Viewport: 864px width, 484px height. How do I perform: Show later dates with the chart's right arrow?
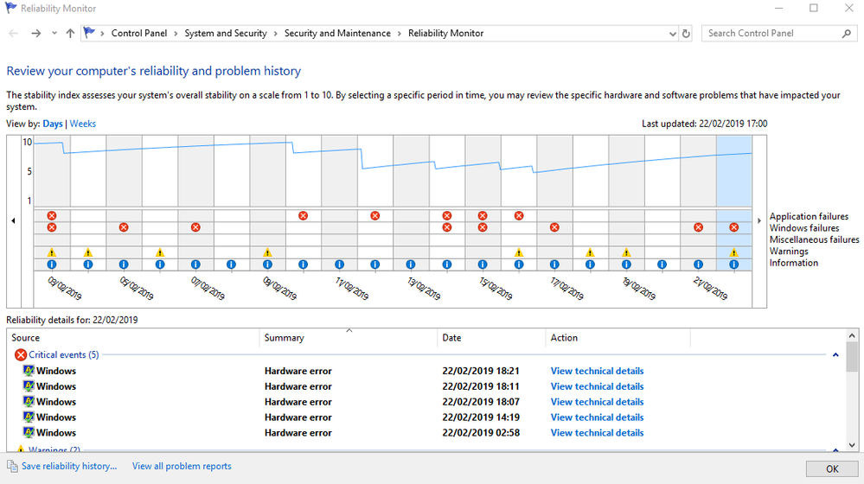pyautogui.click(x=759, y=220)
